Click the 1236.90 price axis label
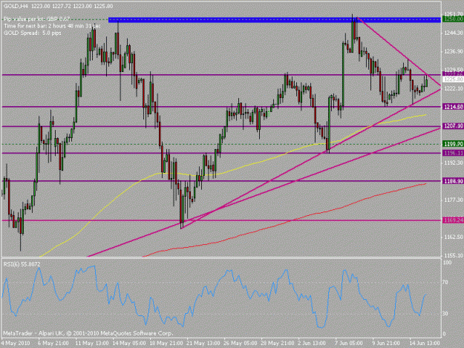The image size is (464, 348). point(453,51)
